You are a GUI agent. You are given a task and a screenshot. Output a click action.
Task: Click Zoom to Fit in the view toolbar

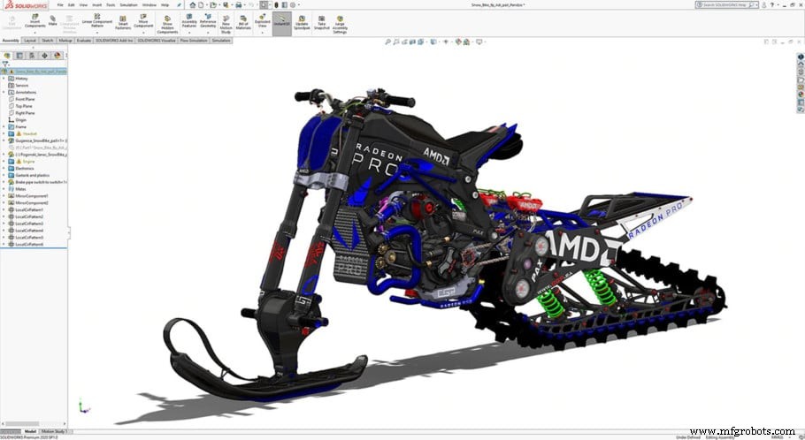[x=388, y=42]
